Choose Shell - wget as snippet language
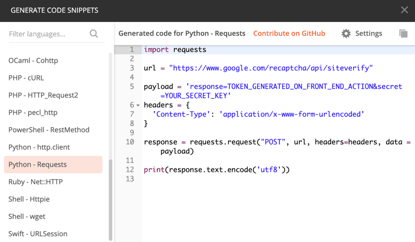Screen dimensions: 415x242 coord(27,217)
